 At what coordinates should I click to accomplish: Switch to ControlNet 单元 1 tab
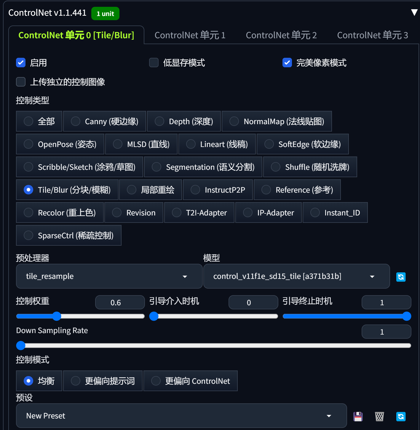[x=190, y=35]
